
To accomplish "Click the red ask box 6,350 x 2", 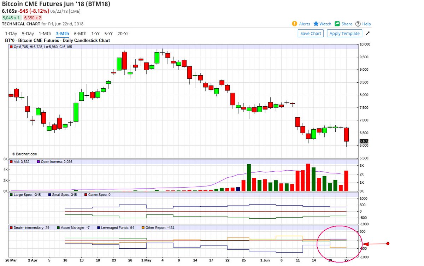I will click(33, 18).
